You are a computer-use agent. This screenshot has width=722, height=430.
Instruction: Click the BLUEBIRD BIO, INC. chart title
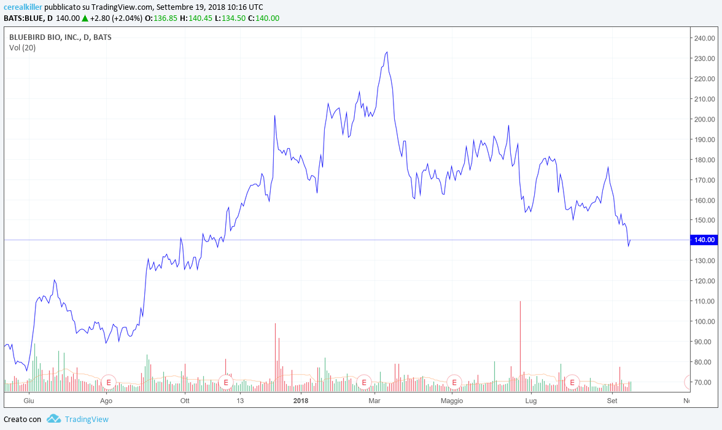(x=60, y=37)
